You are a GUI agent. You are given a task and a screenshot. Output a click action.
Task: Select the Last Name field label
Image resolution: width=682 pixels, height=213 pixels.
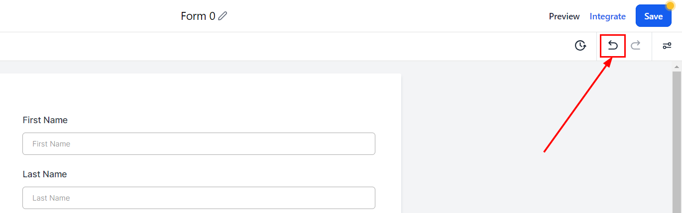[x=44, y=174]
